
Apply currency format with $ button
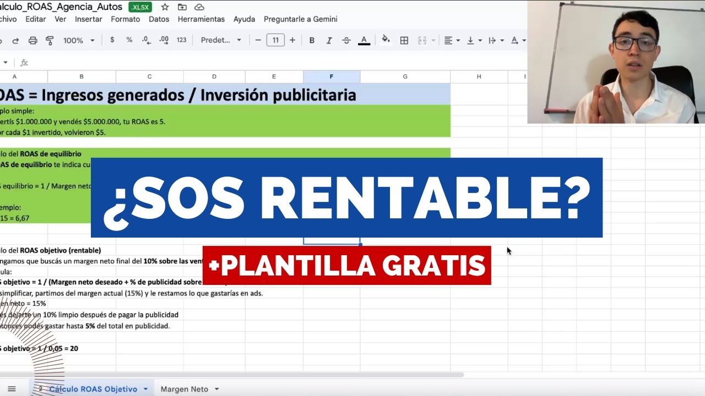112,40
